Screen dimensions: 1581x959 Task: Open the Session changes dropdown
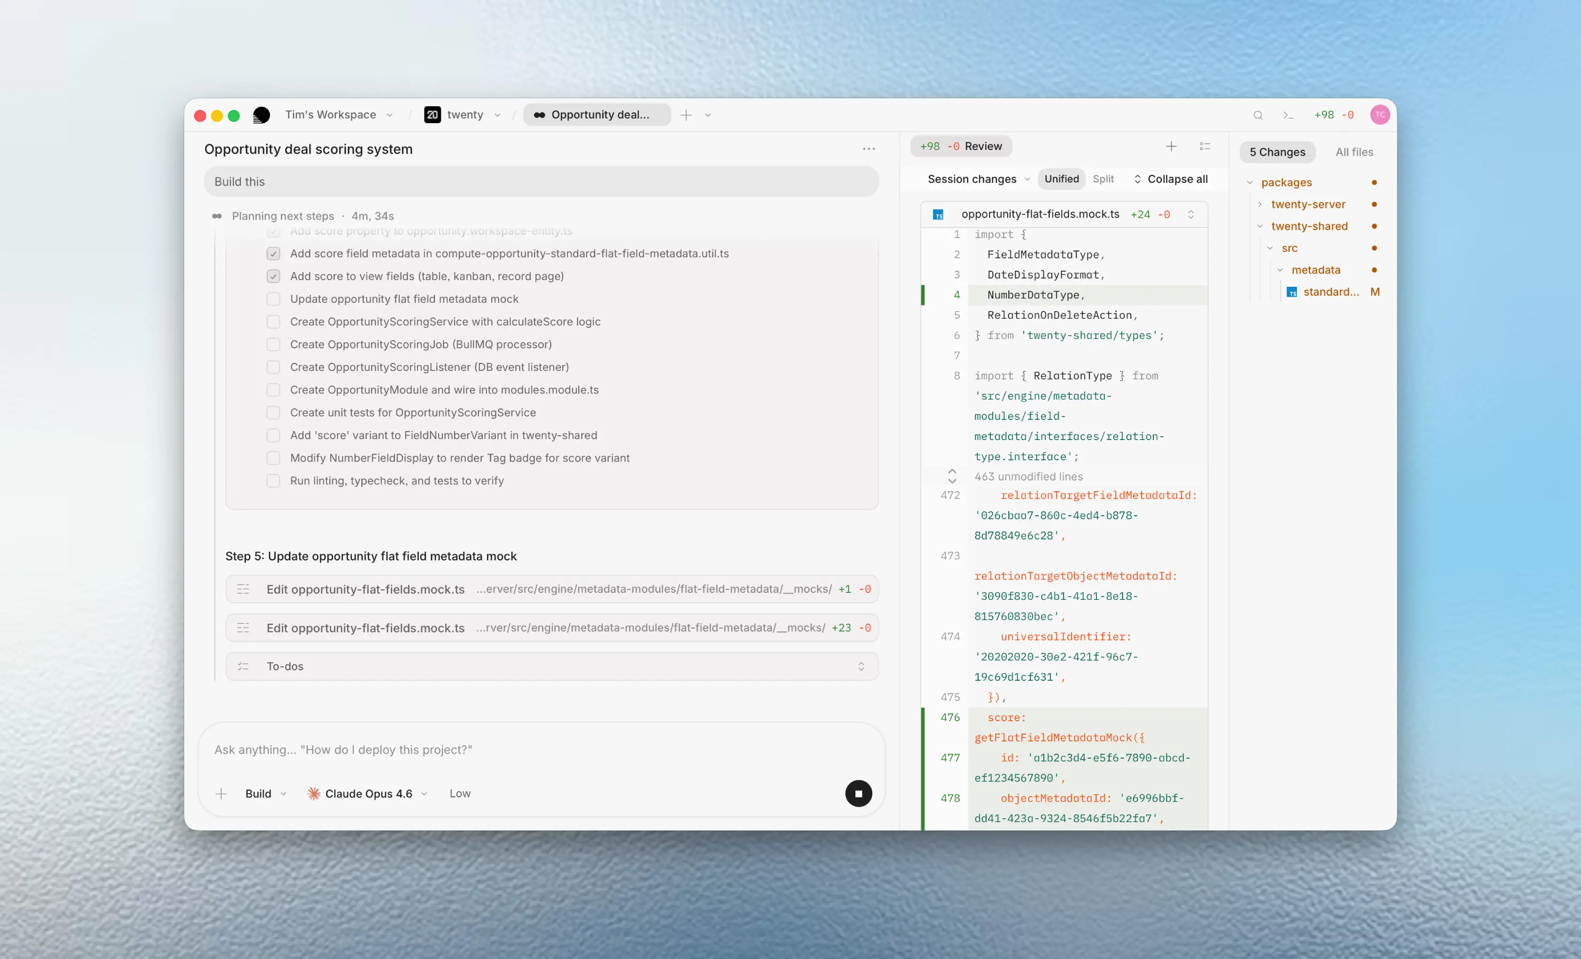click(x=977, y=179)
